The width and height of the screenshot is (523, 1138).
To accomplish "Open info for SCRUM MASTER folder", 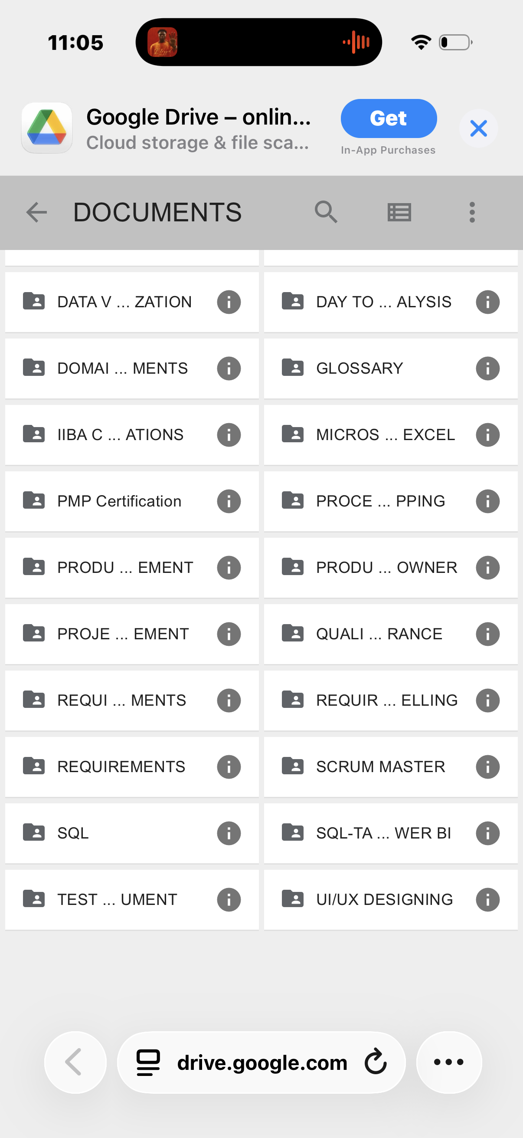I will point(487,767).
